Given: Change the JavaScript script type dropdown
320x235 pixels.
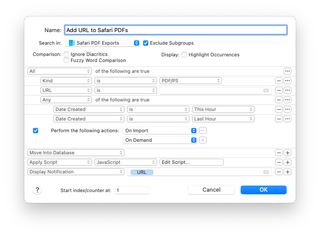Looking at the screenshot, I should tap(125, 162).
